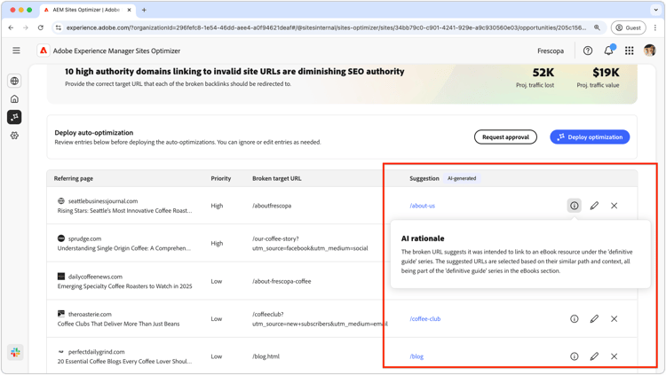Open the hamburger navigation menu
The image size is (666, 375).
click(16, 51)
